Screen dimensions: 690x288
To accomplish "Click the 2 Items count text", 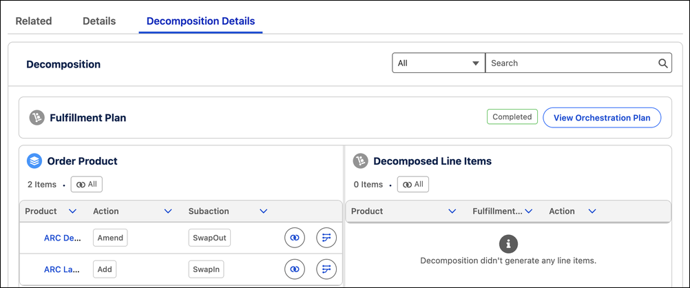I will [x=42, y=185].
